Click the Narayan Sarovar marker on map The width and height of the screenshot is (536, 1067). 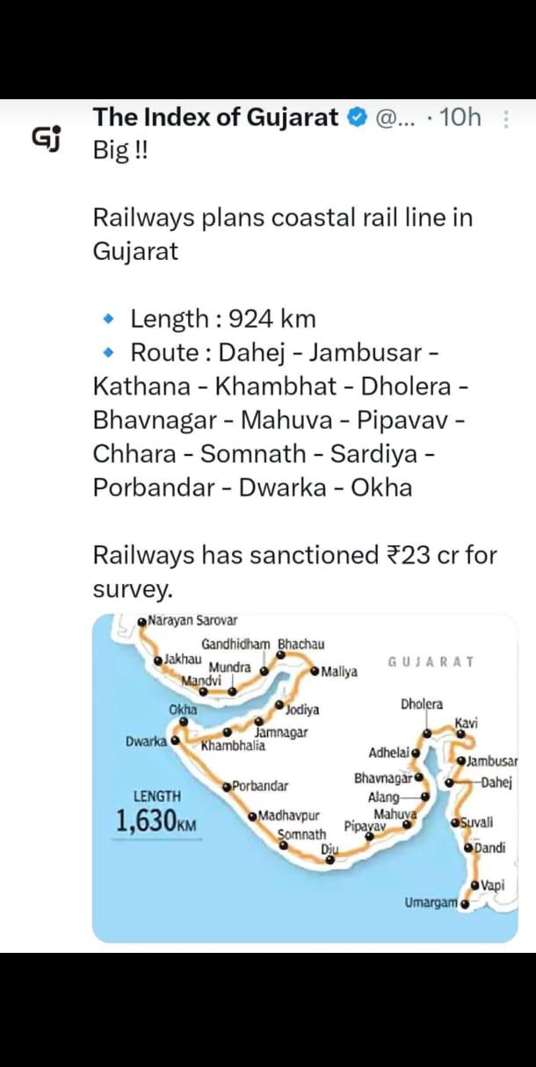tap(142, 622)
